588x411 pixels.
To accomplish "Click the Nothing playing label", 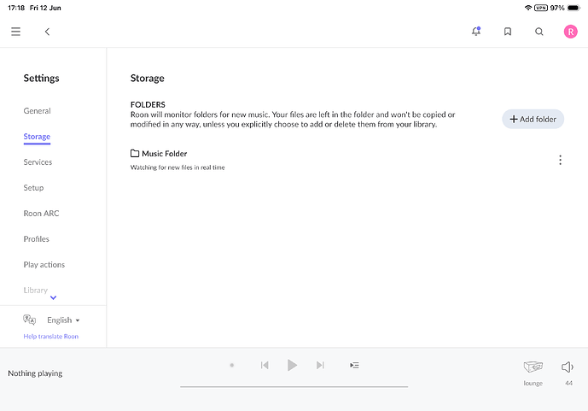I will (35, 373).
